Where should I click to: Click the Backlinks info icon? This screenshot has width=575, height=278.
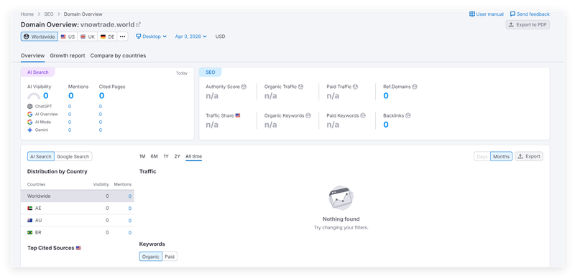408,115
